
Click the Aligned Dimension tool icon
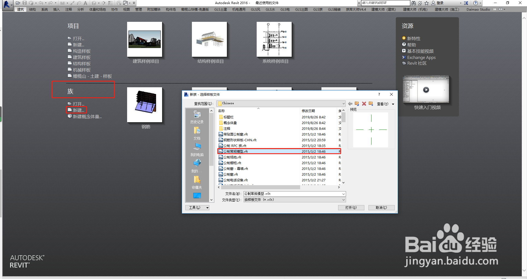point(72,3)
